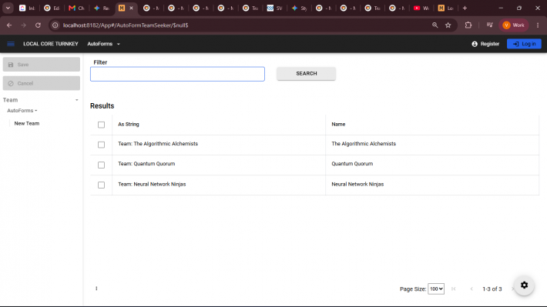
Task: Click the floating settings gear button
Action: point(524,285)
